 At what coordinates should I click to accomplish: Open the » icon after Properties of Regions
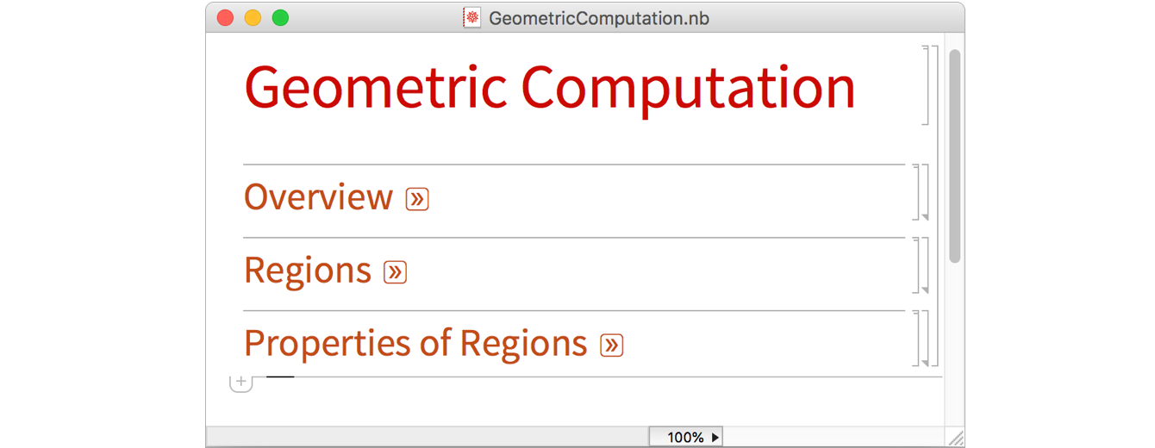(611, 345)
